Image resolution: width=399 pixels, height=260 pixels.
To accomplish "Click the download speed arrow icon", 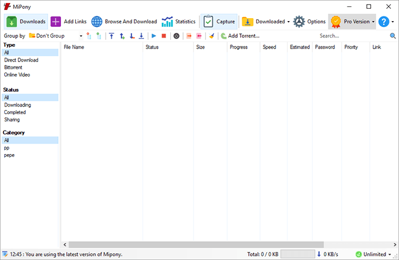I will coord(319,254).
